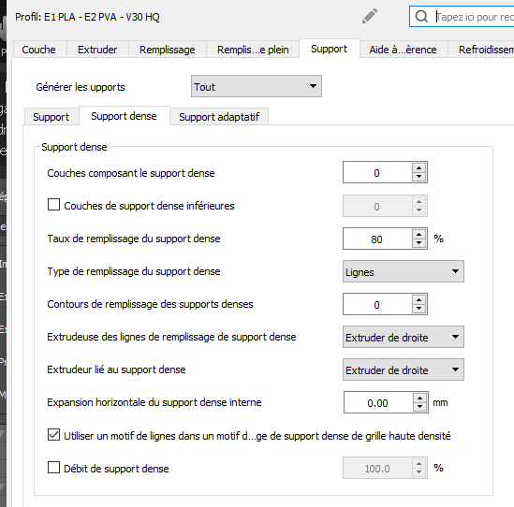This screenshot has width=514, height=507.
Task: Decrease internal dense support horizontal expansion value
Action: [420, 407]
